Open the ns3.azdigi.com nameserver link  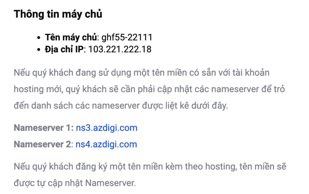click(x=107, y=128)
